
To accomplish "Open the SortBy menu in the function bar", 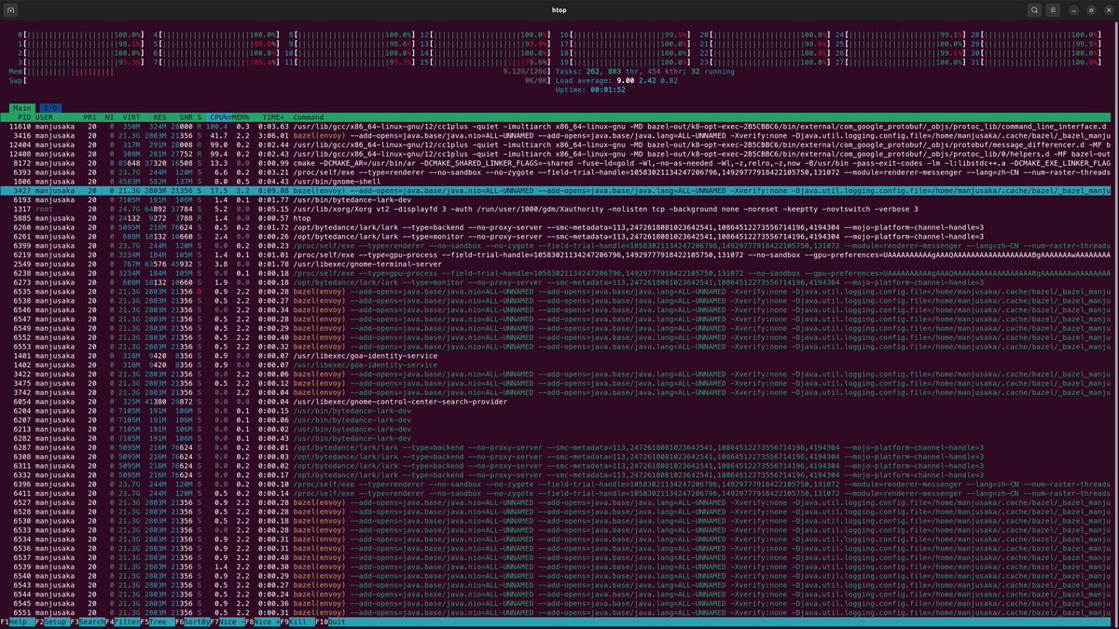I will [197, 622].
